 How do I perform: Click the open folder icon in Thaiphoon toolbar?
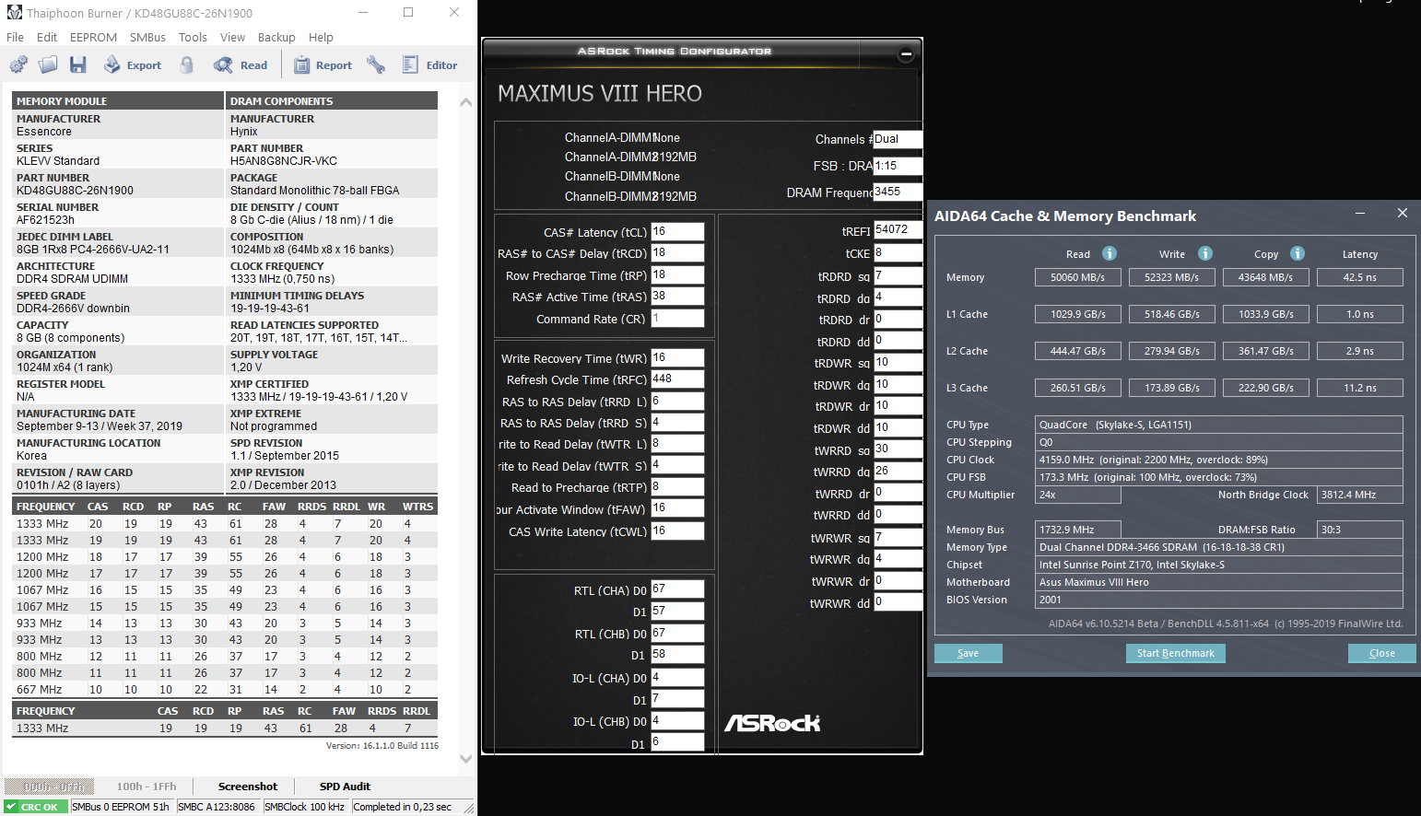coord(48,64)
